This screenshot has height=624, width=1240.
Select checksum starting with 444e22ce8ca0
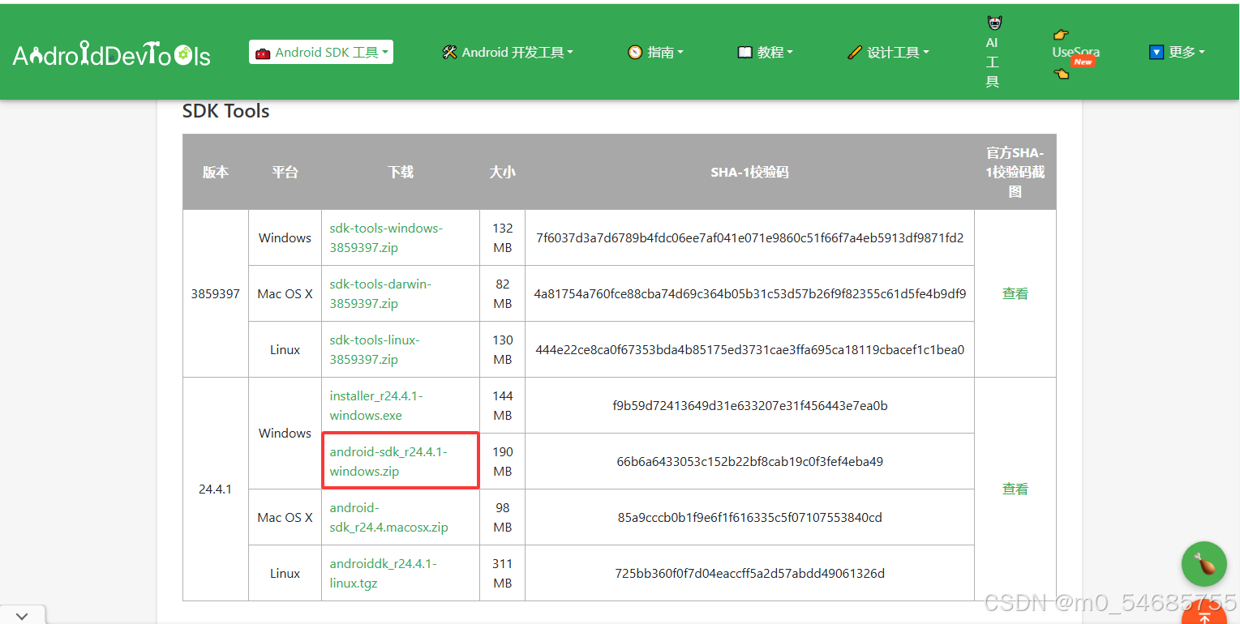[750, 349]
